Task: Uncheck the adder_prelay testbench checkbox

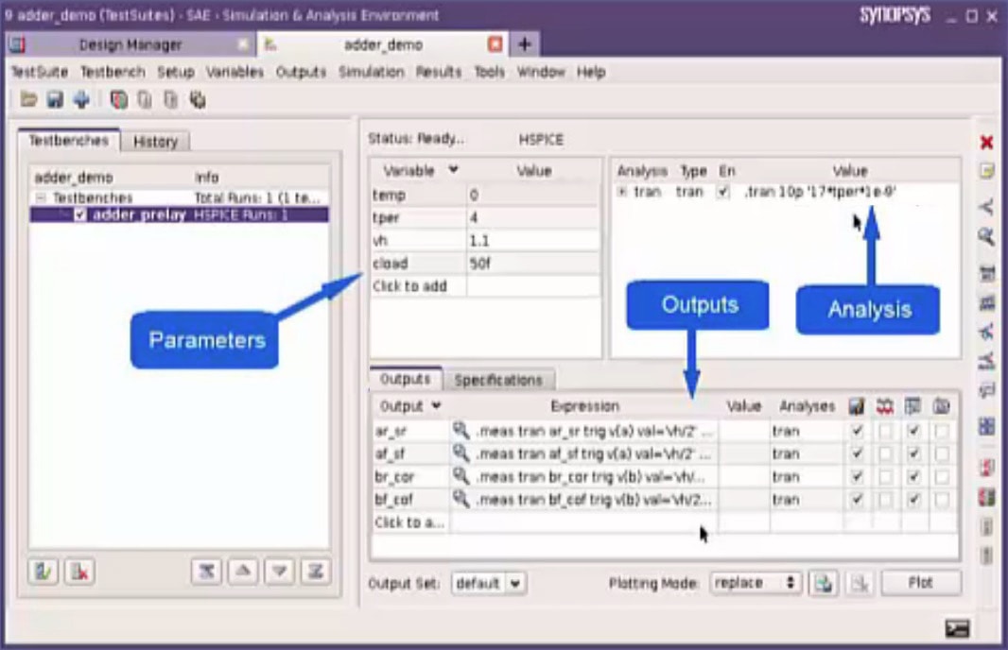Action: click(x=80, y=215)
